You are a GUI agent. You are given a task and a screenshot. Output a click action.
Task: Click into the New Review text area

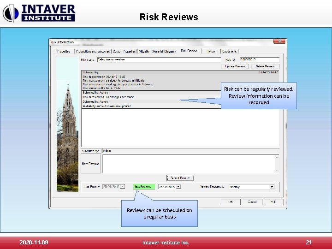pos(189,164)
